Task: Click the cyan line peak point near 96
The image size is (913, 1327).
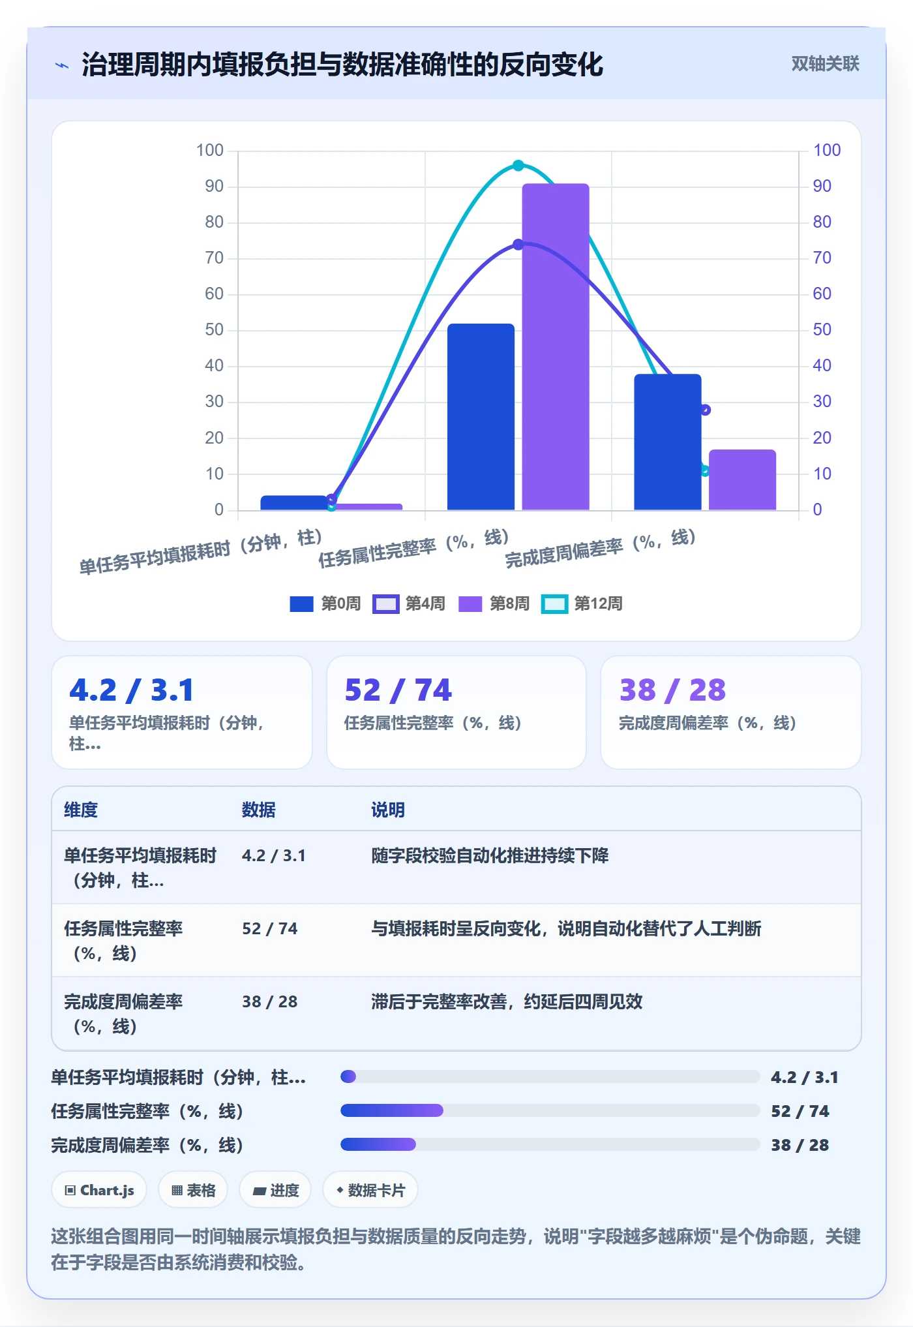Action: 518,166
